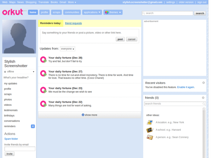Open Translate in the top bar
211x158 pixels.
click(44, 2)
